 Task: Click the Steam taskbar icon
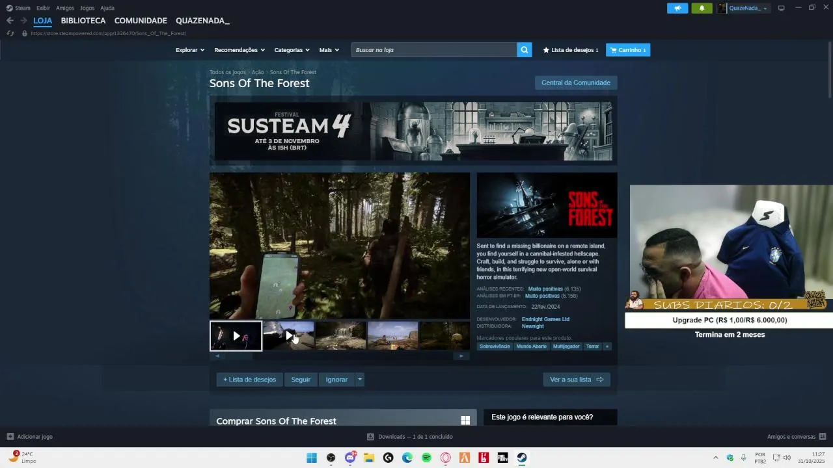pos(522,458)
